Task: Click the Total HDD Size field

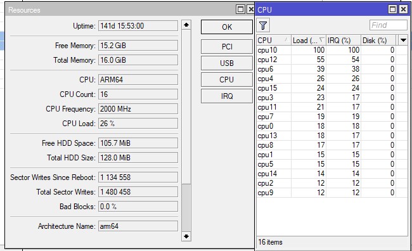Action: (x=138, y=158)
